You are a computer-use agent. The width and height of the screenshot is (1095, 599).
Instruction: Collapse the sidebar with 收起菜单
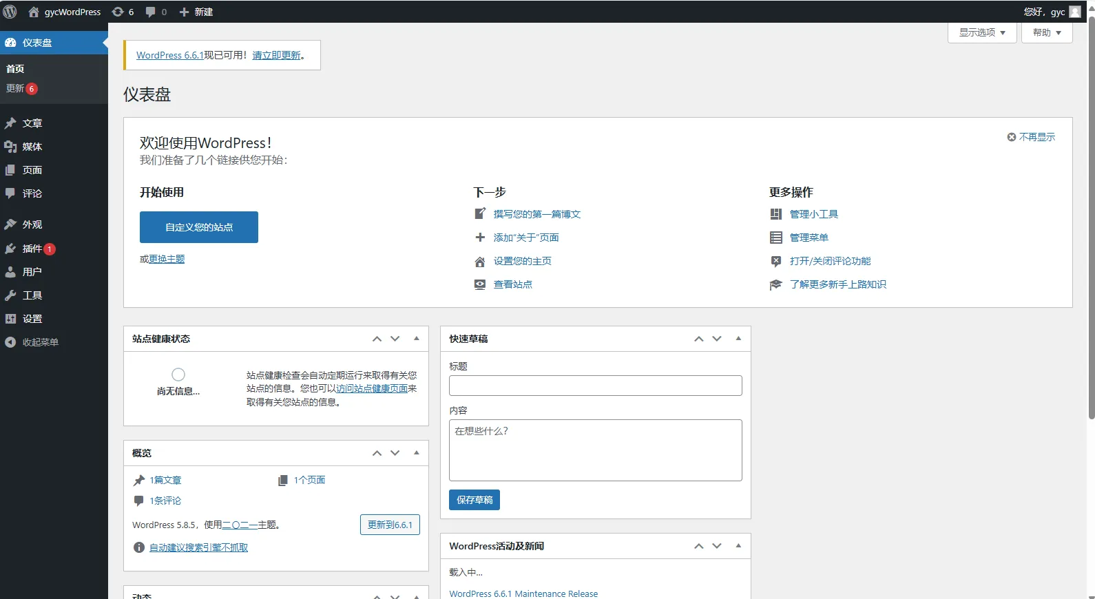[32, 342]
